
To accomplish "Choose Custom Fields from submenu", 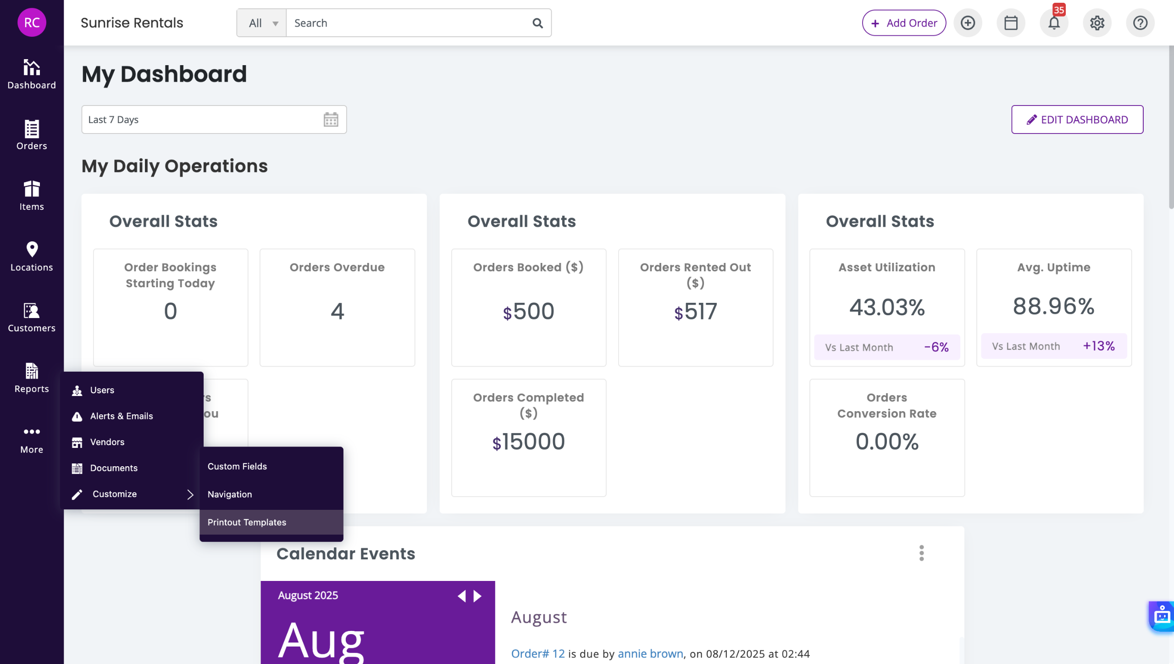I will [237, 466].
